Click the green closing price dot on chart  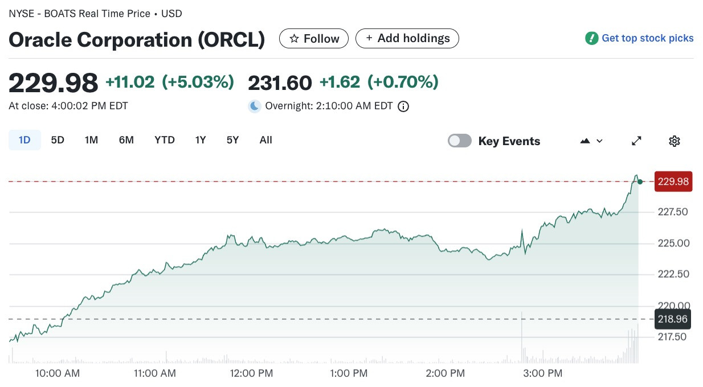640,182
